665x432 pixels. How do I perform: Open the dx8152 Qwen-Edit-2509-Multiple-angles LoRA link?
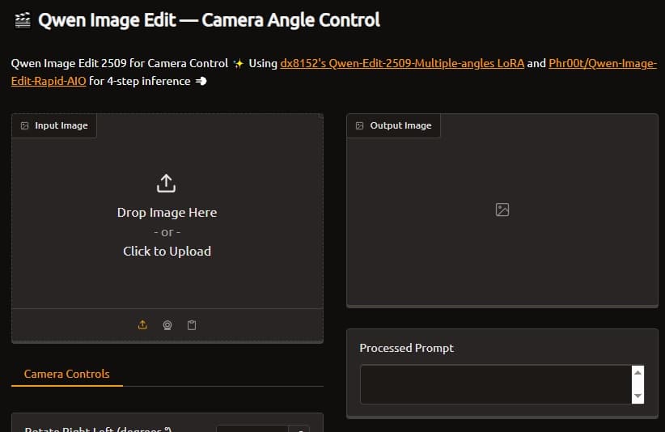[402, 63]
